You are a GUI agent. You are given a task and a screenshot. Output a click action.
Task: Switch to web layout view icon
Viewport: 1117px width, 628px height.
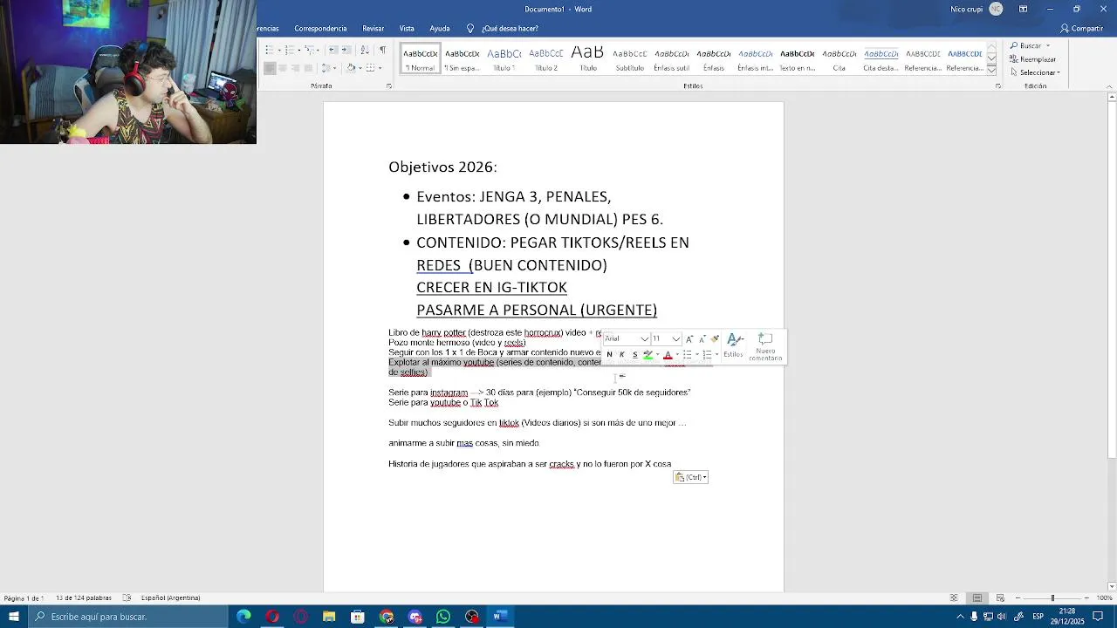pyautogui.click(x=1000, y=598)
